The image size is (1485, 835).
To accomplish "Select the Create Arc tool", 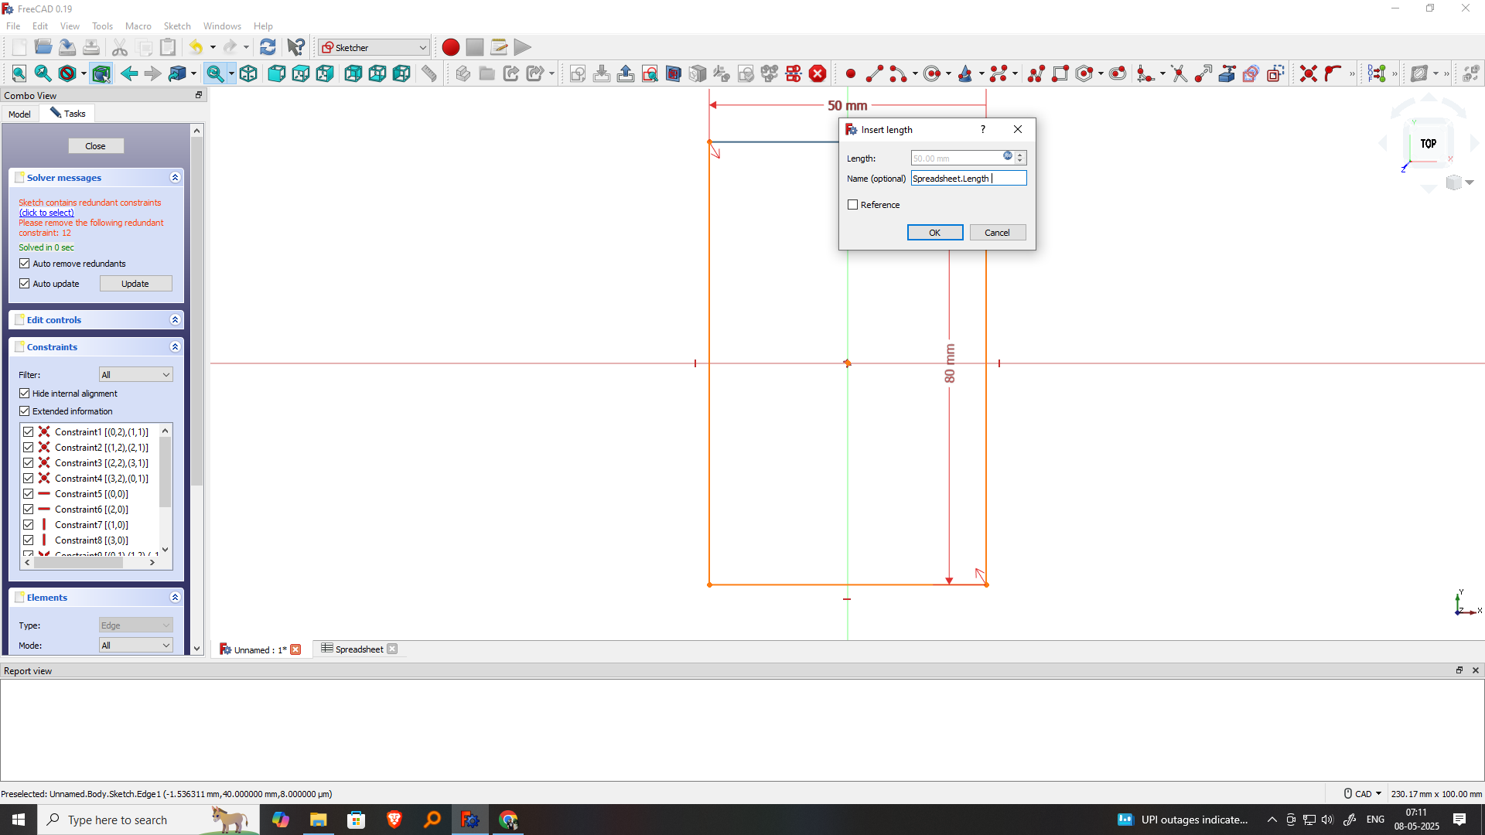I will [x=898, y=73].
